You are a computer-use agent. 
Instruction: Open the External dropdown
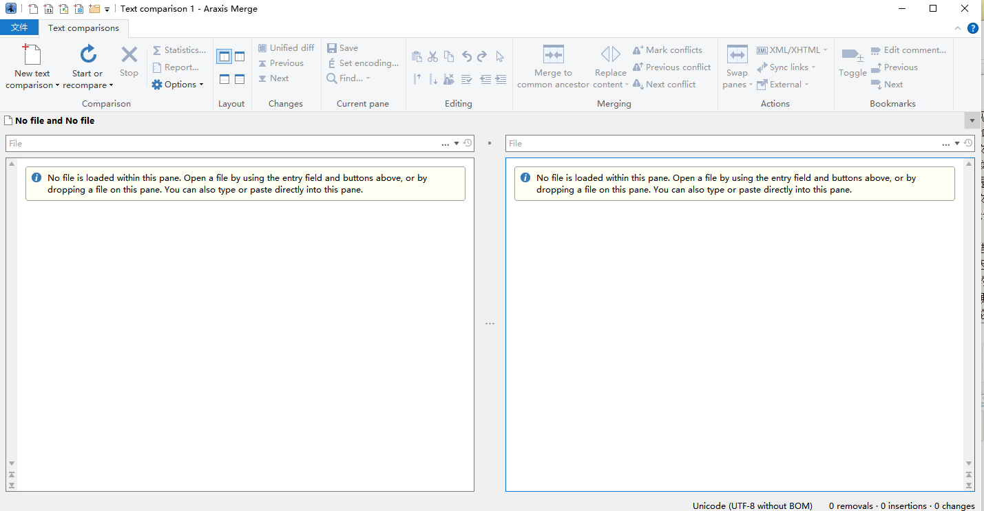(x=782, y=85)
